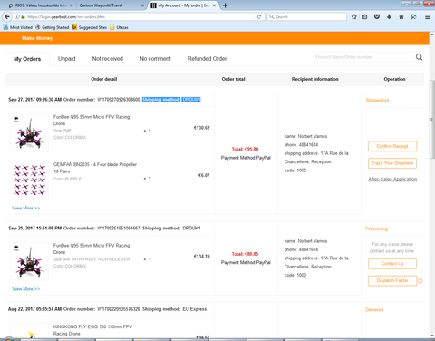Click the Recipient information column header
This screenshot has height=341, width=435.
point(315,79)
